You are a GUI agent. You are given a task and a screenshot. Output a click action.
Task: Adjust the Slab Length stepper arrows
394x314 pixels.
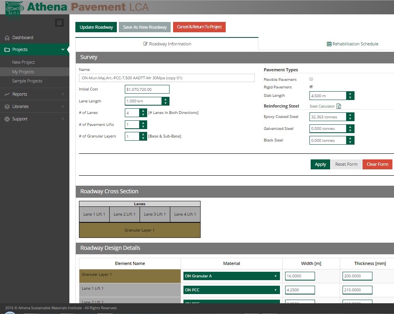pyautogui.click(x=350, y=96)
